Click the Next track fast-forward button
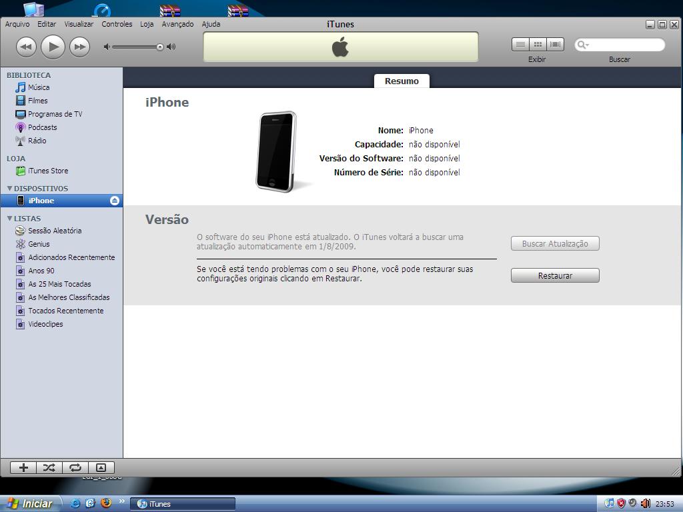 pos(80,47)
